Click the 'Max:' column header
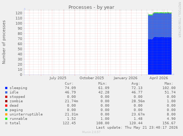 coord(169,84)
